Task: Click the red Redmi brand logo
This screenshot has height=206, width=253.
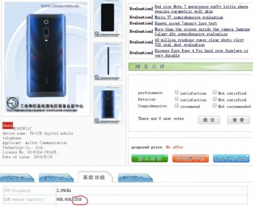Action: point(7,126)
